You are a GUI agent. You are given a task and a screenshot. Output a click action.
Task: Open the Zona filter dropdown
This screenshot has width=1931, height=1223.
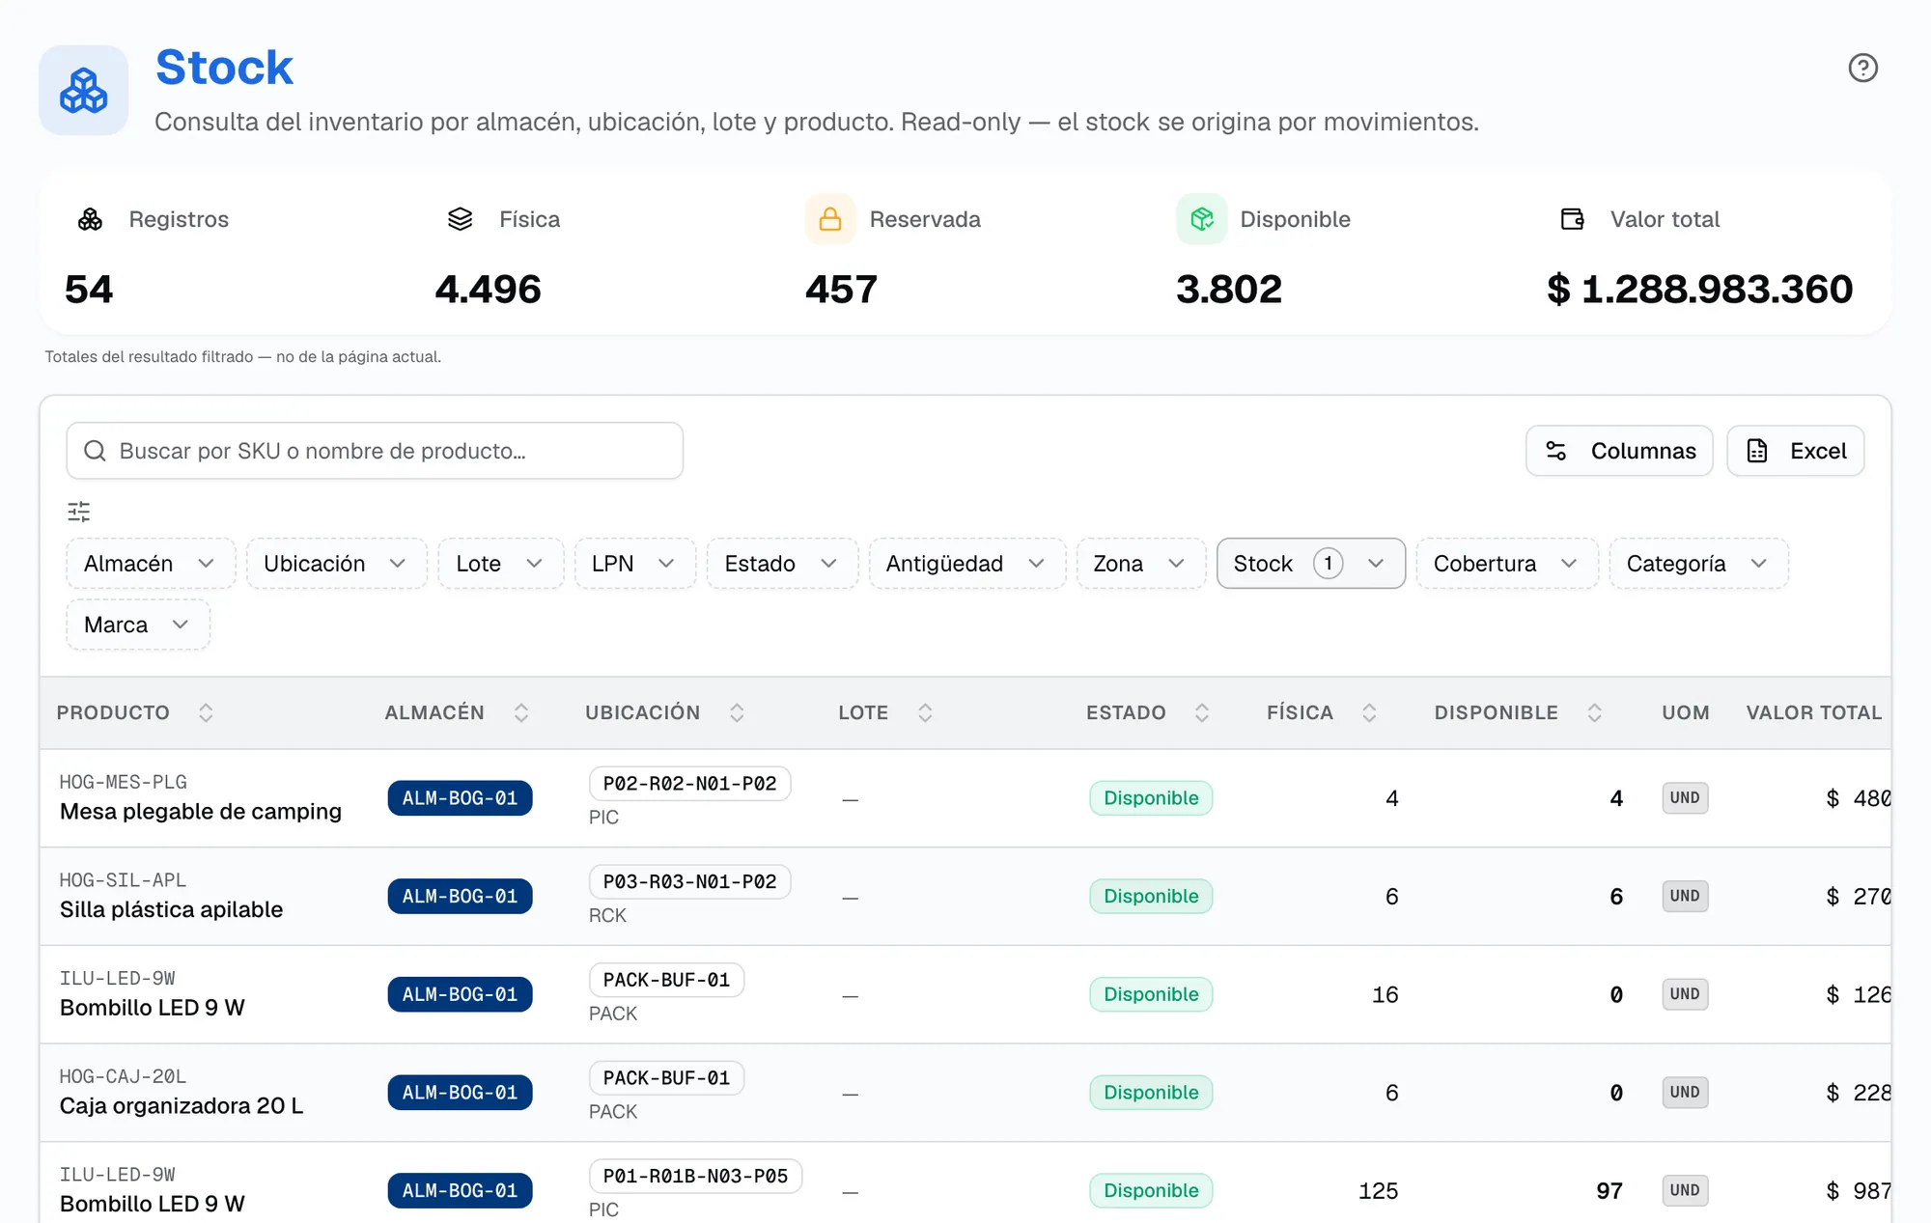point(1140,564)
